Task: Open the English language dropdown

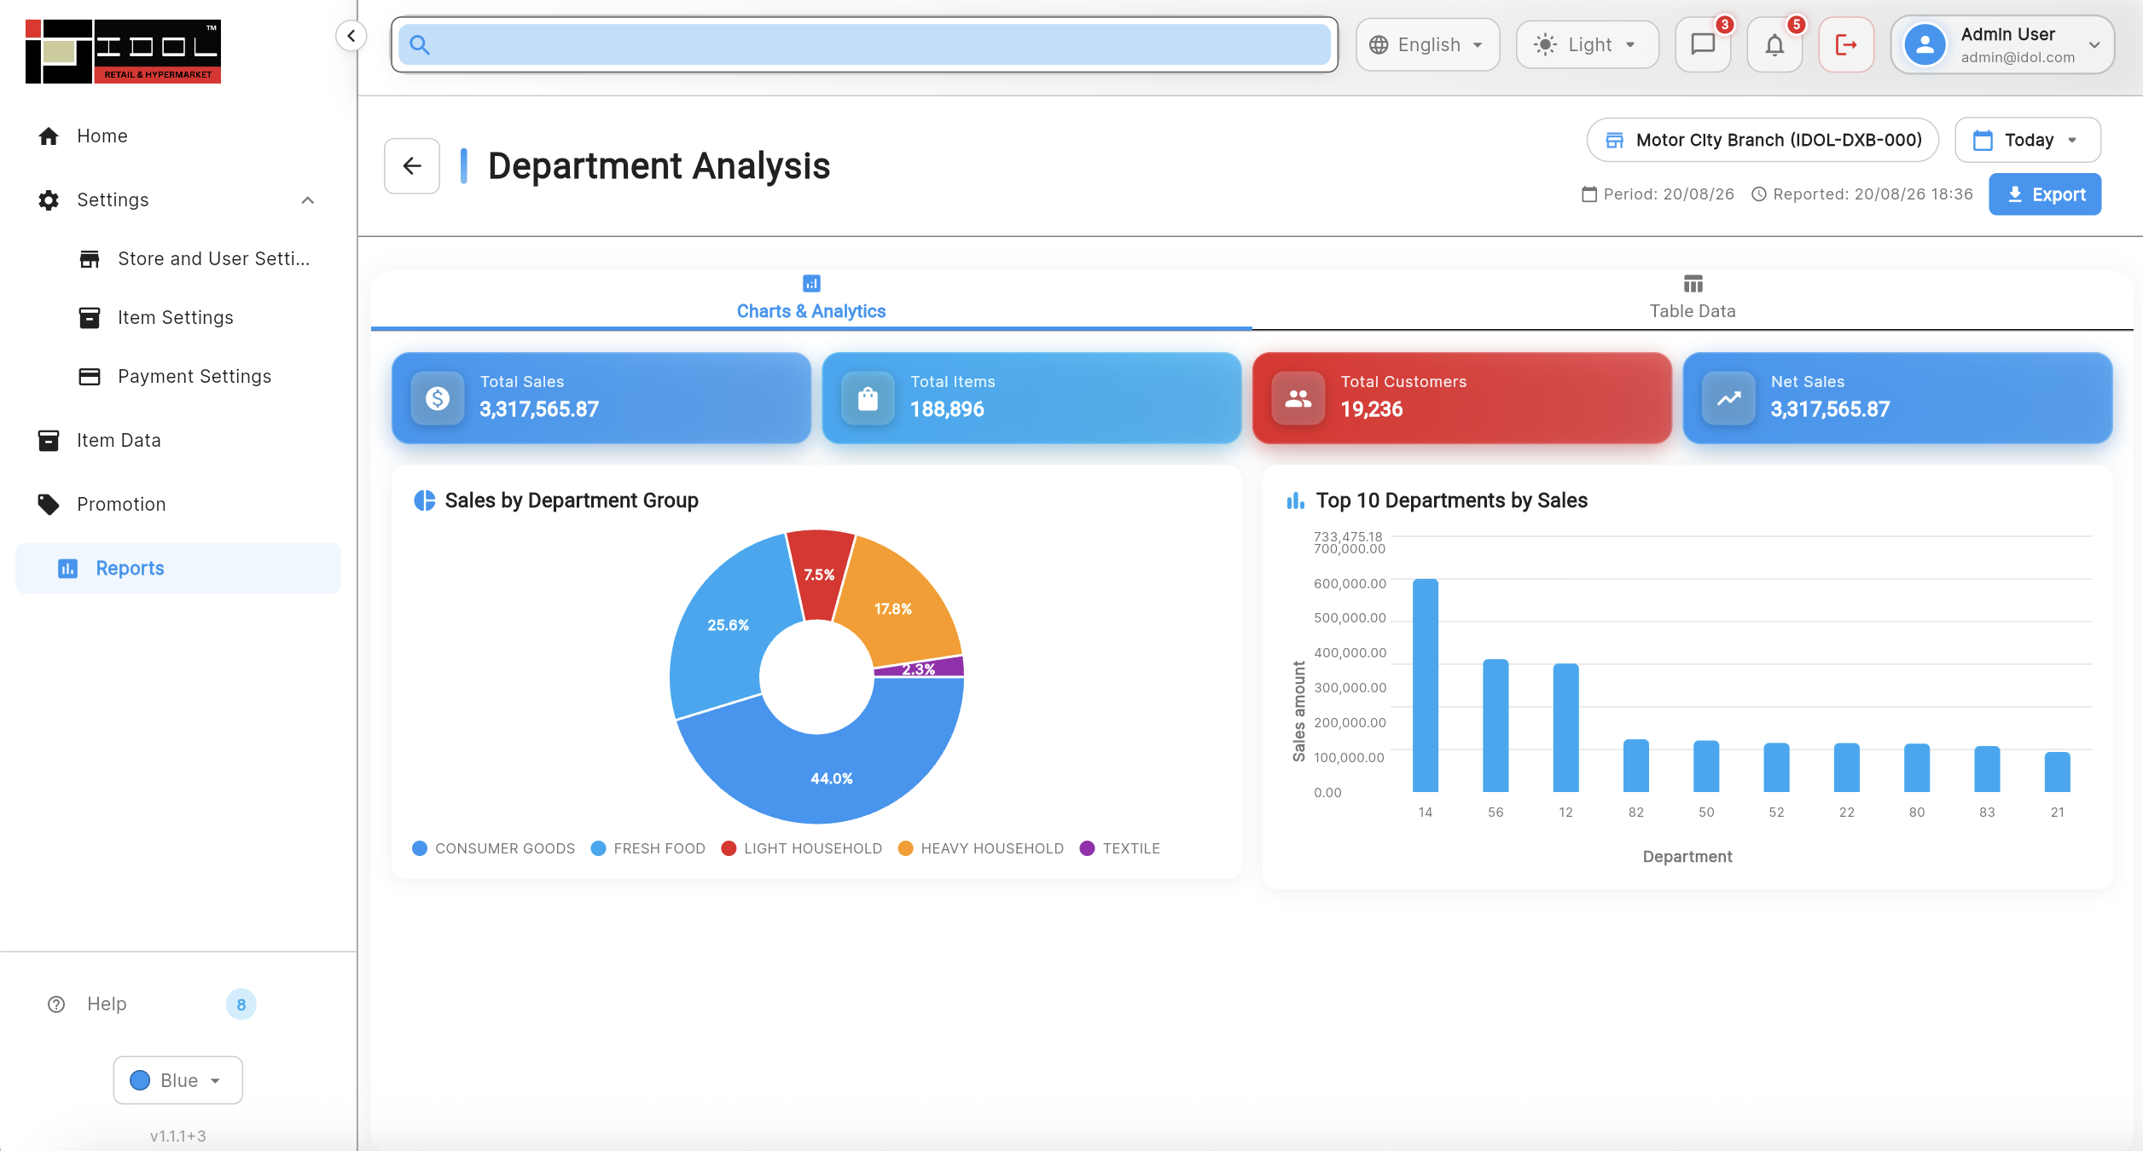Action: pos(1428,44)
